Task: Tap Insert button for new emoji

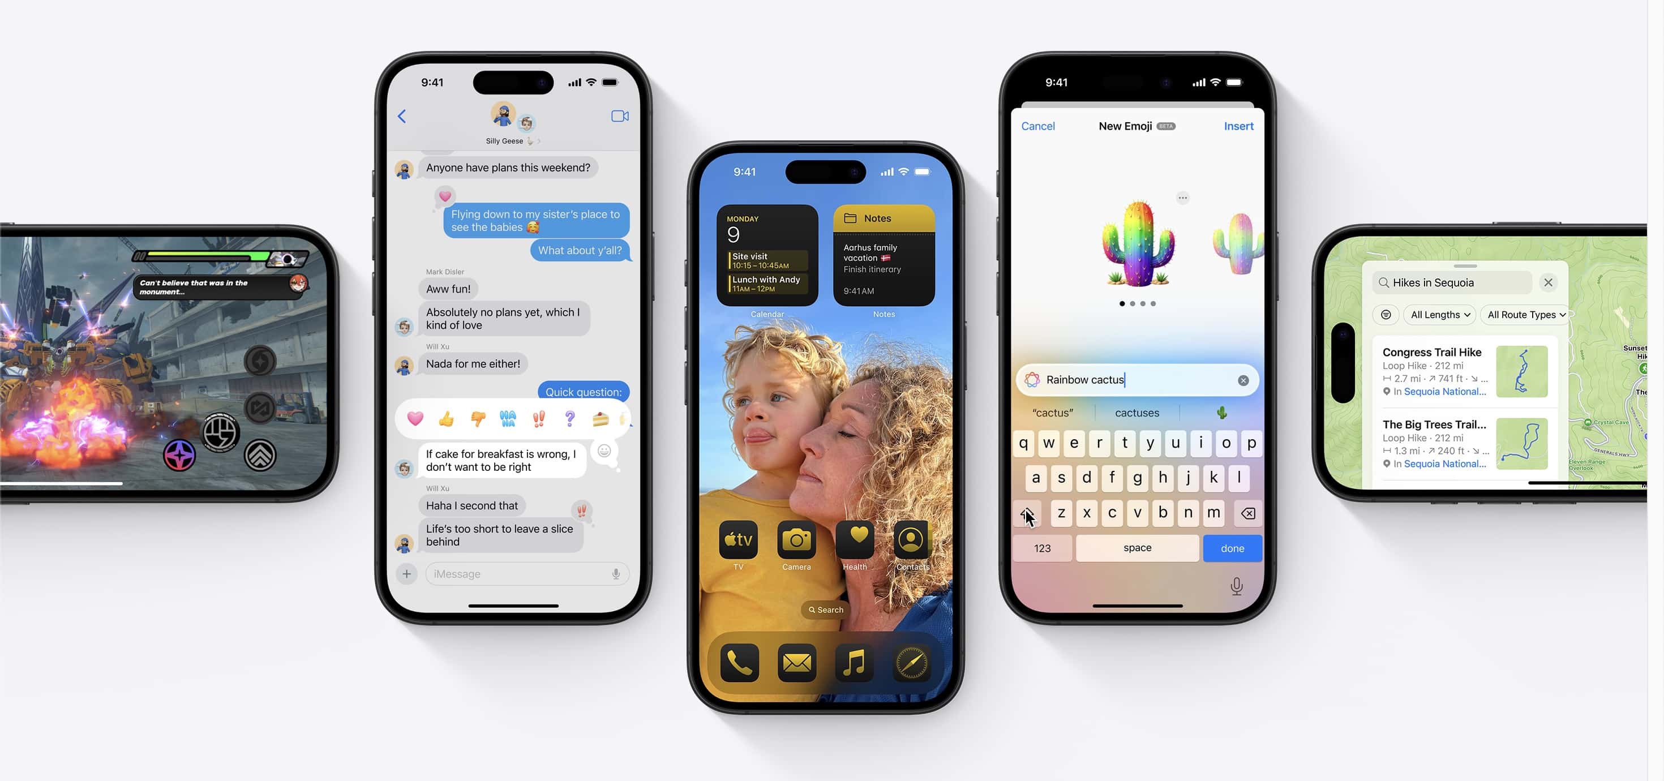Action: [x=1237, y=126]
